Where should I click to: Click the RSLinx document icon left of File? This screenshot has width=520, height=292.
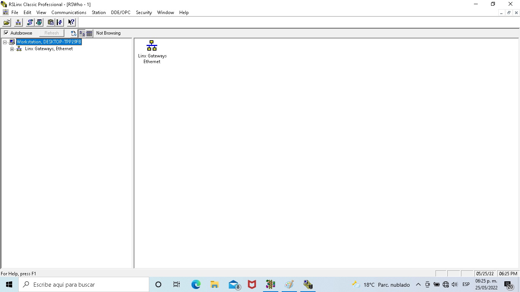point(5,13)
